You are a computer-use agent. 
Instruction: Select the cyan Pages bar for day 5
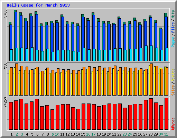coord(32,54)
